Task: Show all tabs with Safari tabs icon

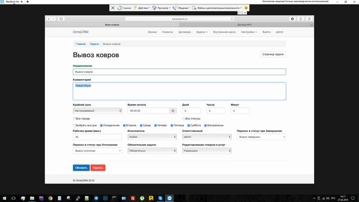Action: click(x=309, y=19)
